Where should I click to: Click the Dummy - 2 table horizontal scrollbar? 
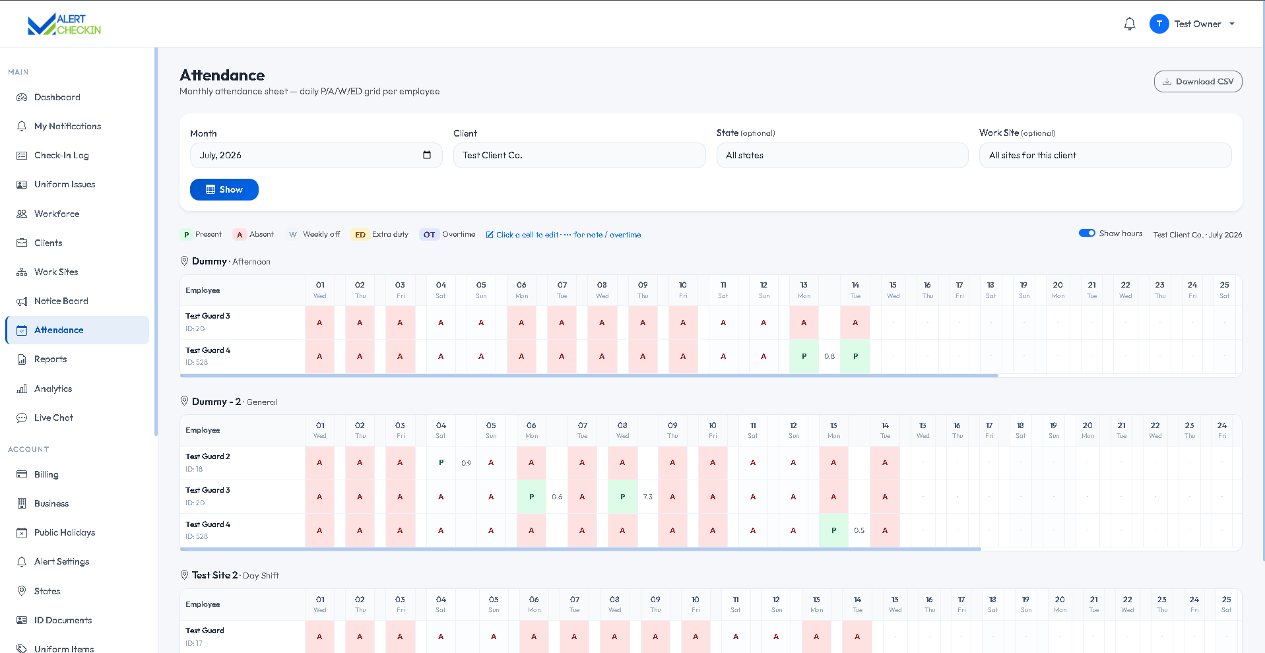(x=581, y=549)
